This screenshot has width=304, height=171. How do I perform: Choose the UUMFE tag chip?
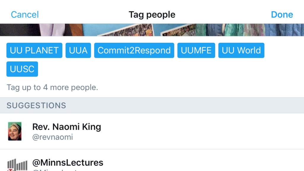point(196,50)
